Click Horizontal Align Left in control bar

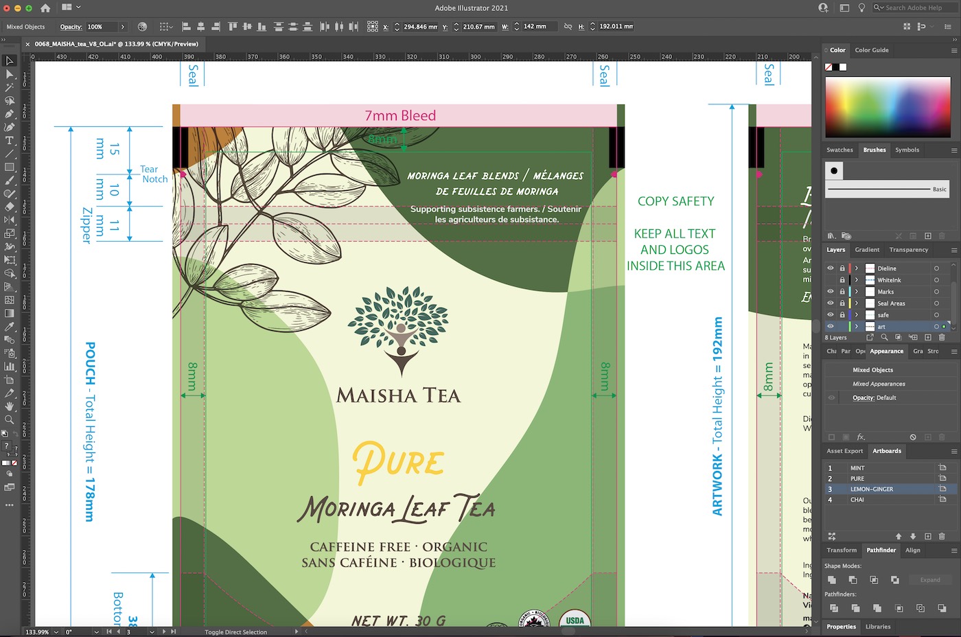[x=186, y=27]
